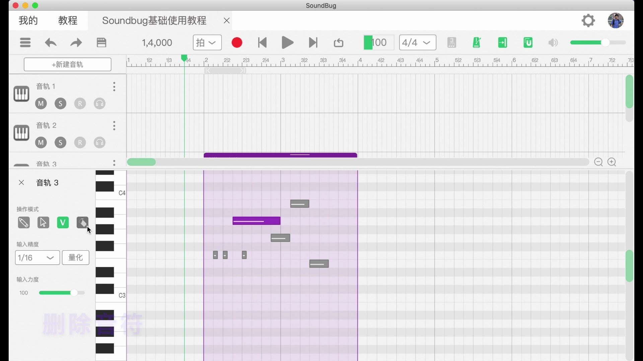Play the project
This screenshot has width=643, height=361.
[288, 42]
